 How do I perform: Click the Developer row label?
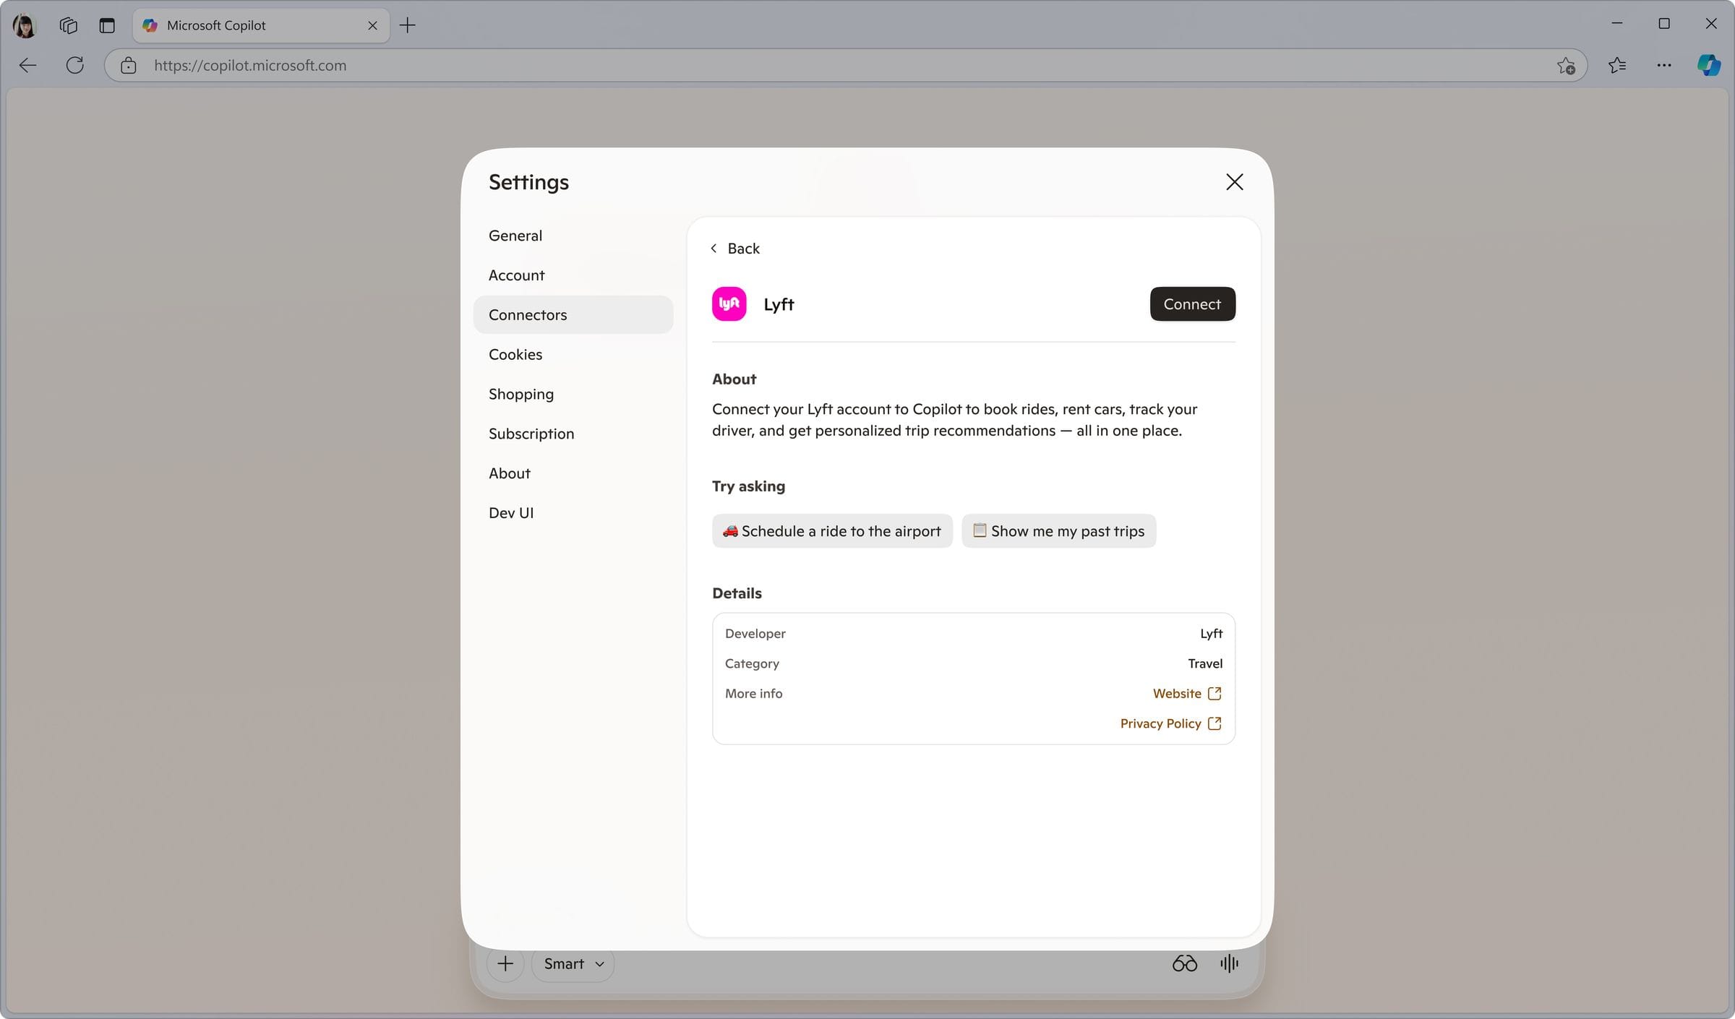[x=755, y=633]
